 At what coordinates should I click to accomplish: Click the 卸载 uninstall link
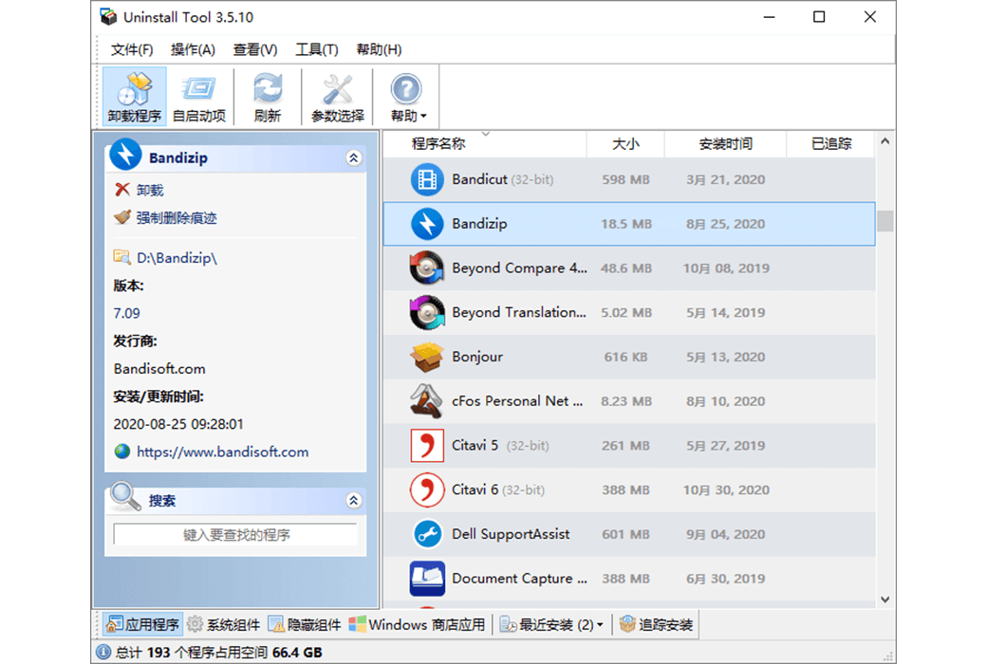(x=150, y=190)
